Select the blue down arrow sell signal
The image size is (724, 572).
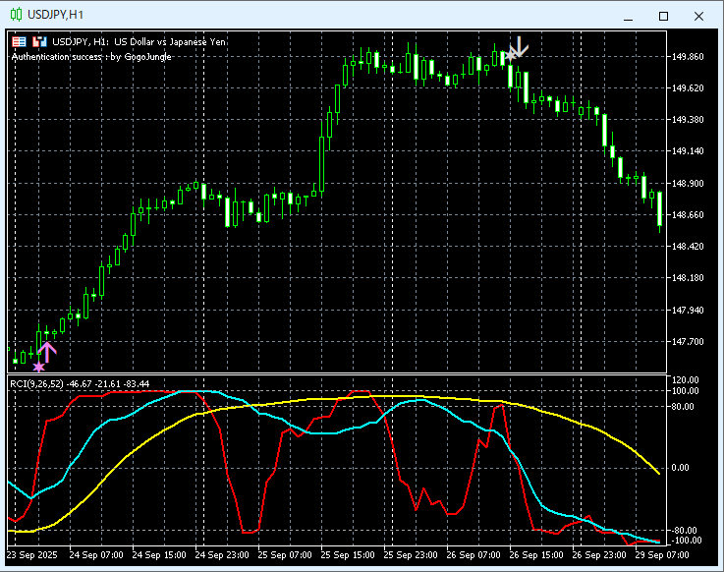point(519,46)
